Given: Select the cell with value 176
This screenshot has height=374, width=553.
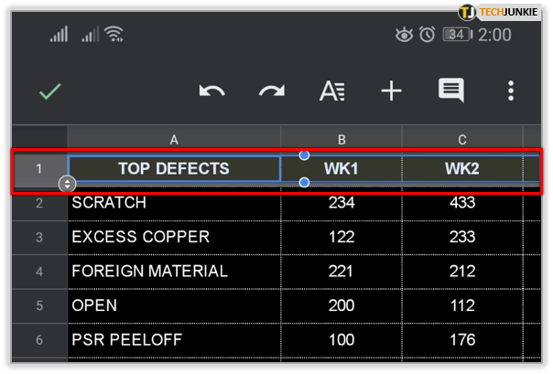Looking at the screenshot, I should click(x=462, y=340).
